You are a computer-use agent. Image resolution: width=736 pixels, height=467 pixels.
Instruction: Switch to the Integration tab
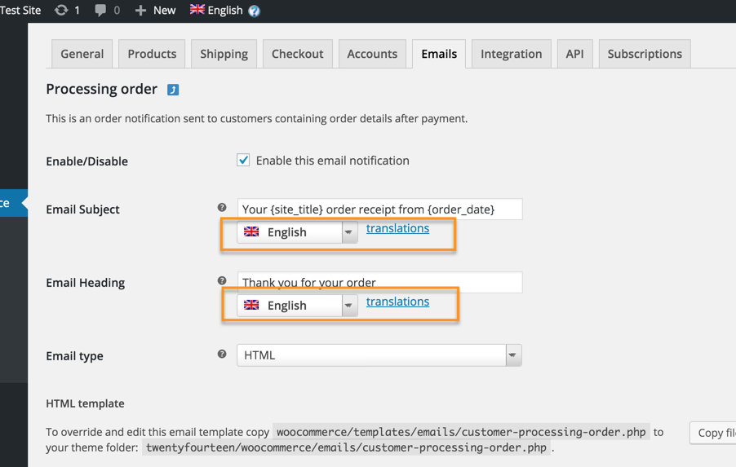tap(511, 54)
